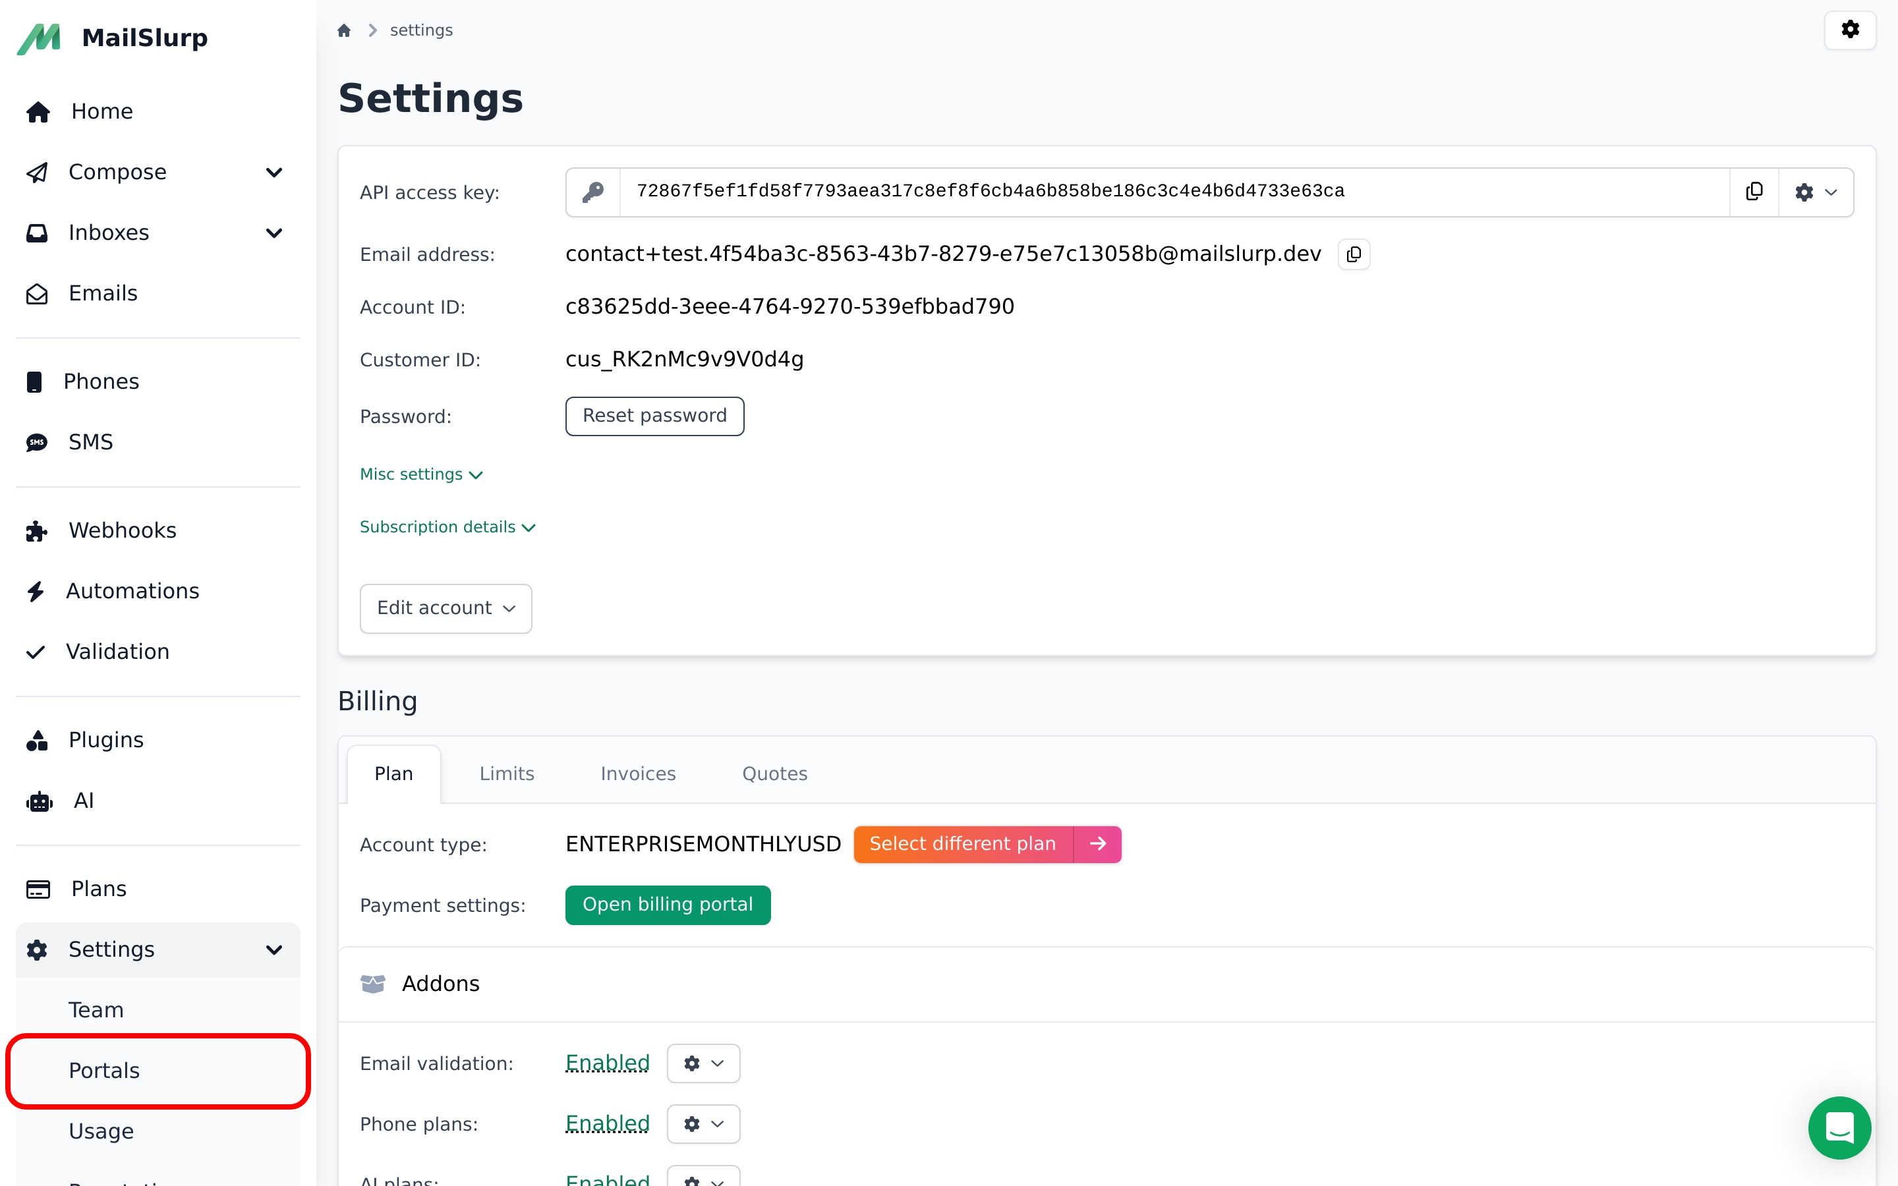1898x1186 pixels.
Task: Click the Compose paper plane icon
Action: pyautogui.click(x=37, y=173)
